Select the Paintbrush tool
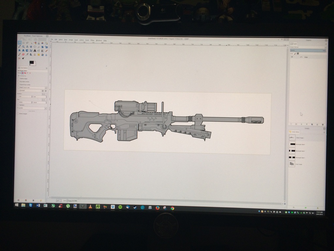Image resolution: width=334 pixels, height=251 pixels. pos(20,55)
